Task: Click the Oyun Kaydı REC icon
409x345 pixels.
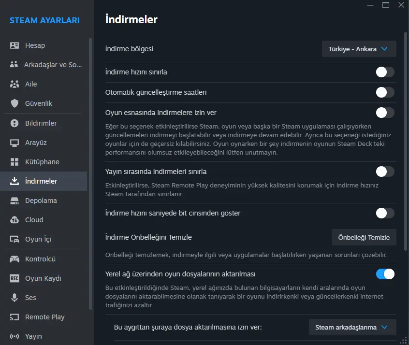Action: (15, 278)
